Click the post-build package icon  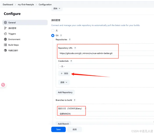[5, 50]
